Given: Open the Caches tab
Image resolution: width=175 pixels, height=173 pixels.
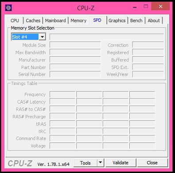Looking at the screenshot, I should click(x=33, y=20).
